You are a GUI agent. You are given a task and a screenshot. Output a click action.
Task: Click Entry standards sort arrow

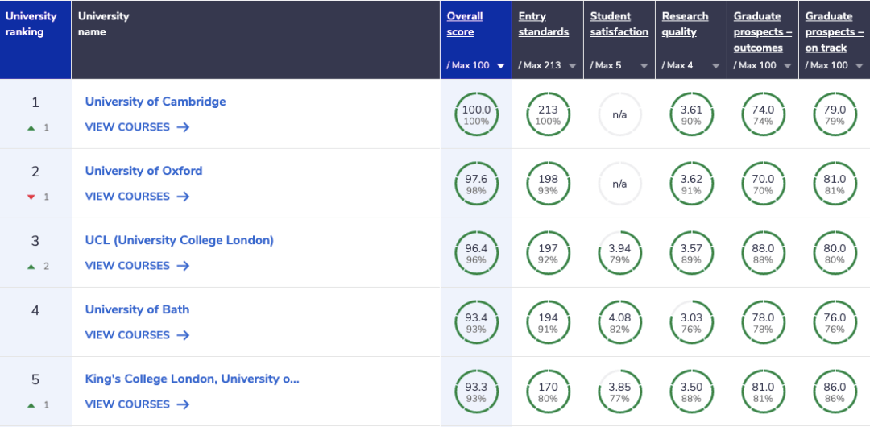[x=573, y=65]
